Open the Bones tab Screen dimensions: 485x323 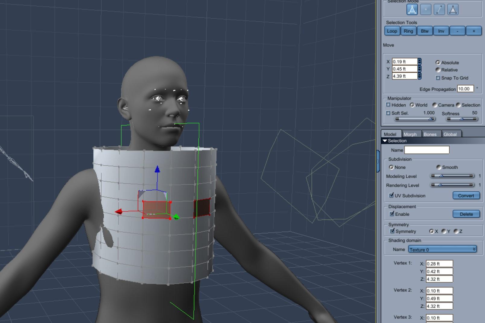point(430,134)
